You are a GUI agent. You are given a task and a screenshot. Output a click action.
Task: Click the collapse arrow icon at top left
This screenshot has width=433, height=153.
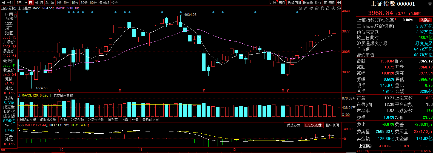[x=3, y=3]
